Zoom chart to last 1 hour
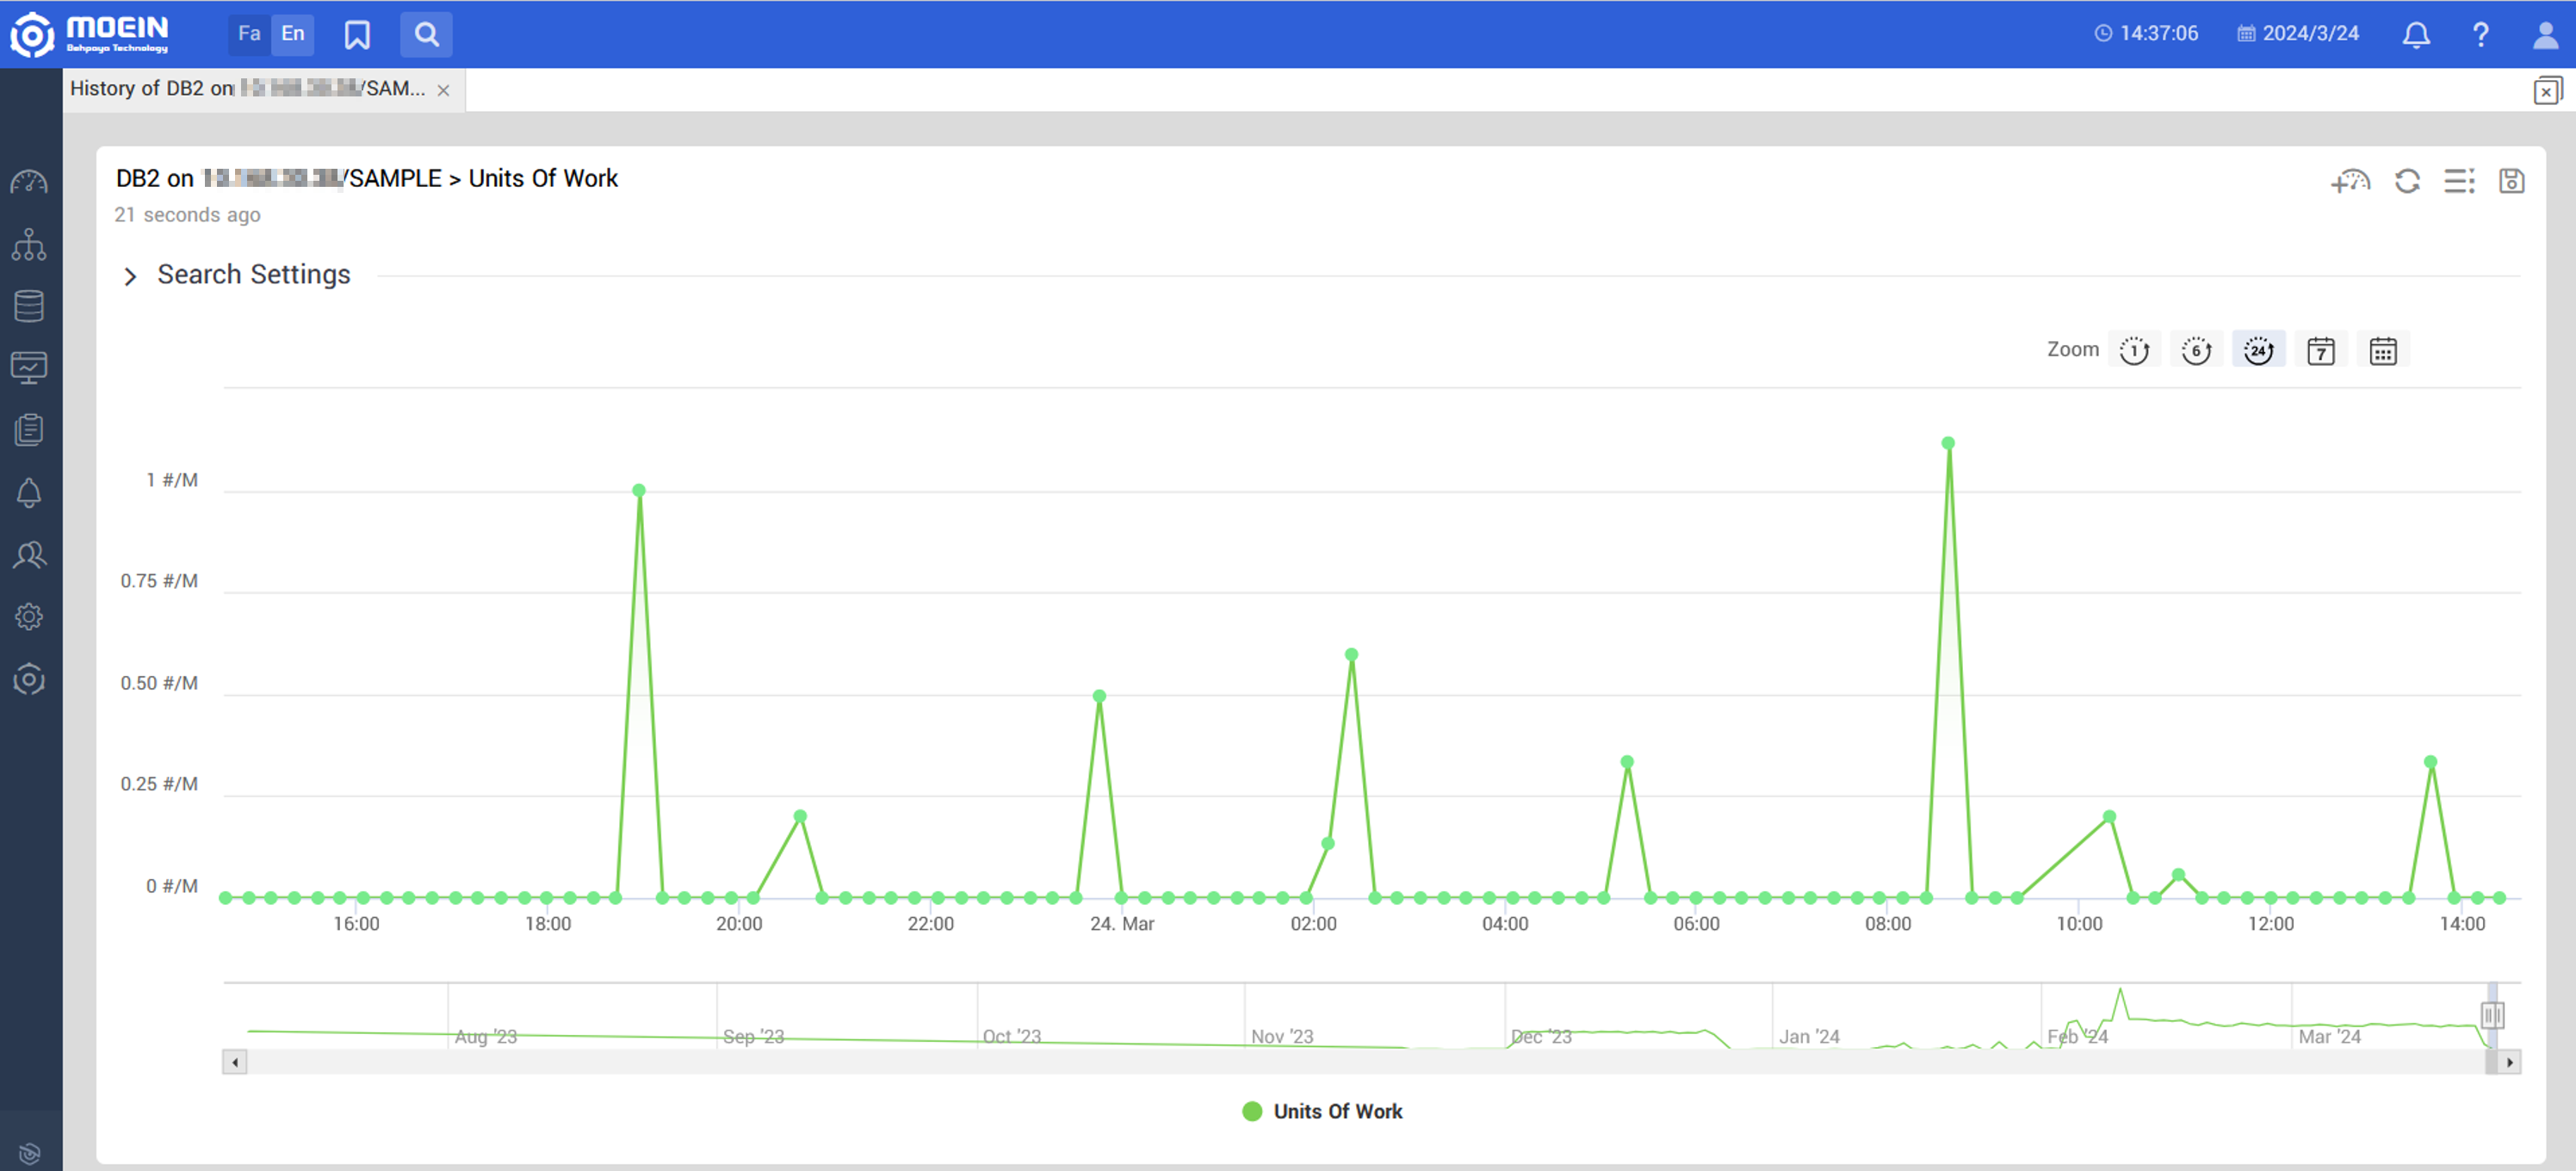This screenshot has width=2576, height=1171. click(x=2134, y=351)
